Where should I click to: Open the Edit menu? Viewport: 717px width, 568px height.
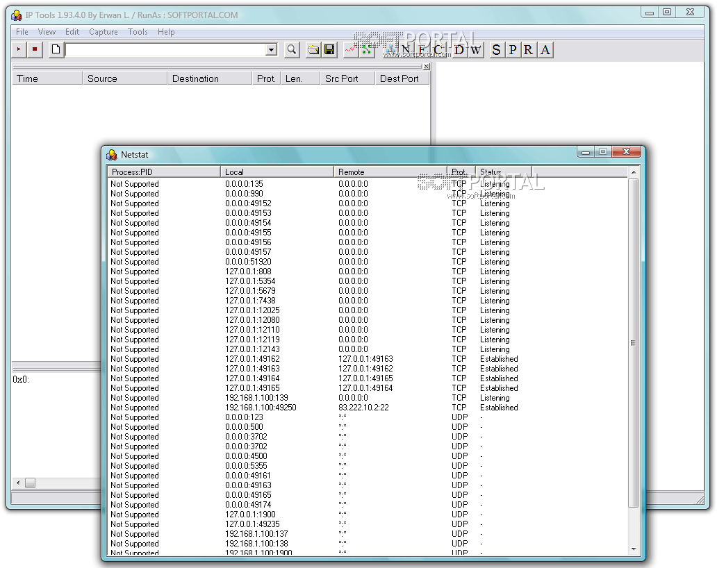point(72,32)
